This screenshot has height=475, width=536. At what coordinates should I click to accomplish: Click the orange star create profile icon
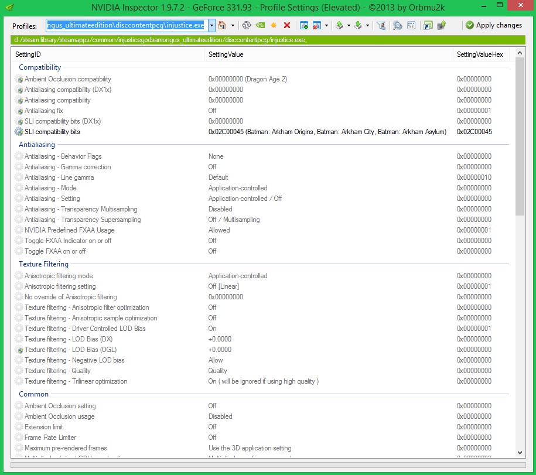[x=274, y=26]
